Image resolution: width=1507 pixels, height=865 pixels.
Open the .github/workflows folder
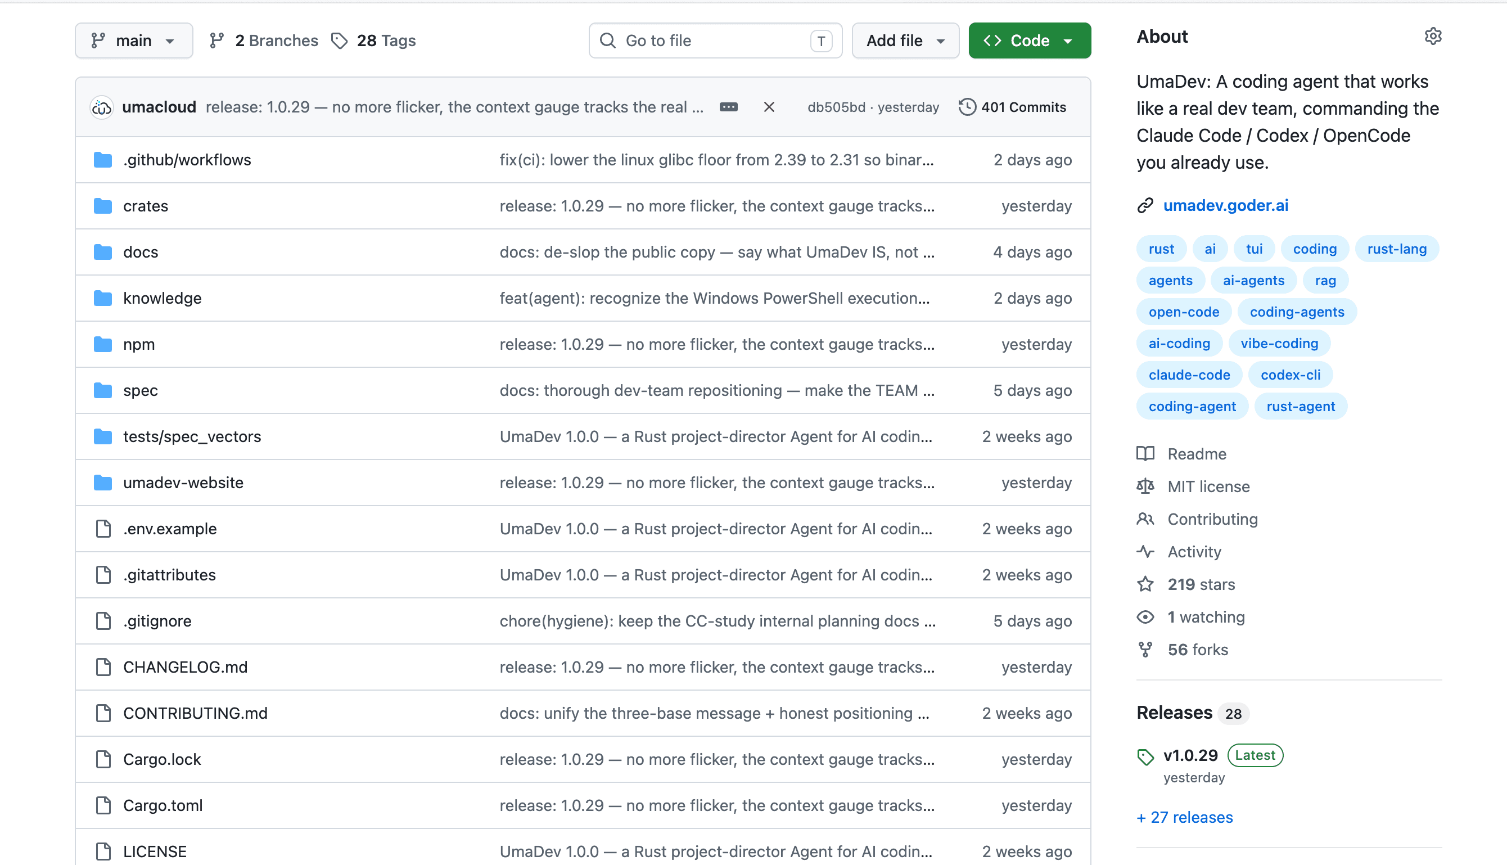tap(187, 160)
